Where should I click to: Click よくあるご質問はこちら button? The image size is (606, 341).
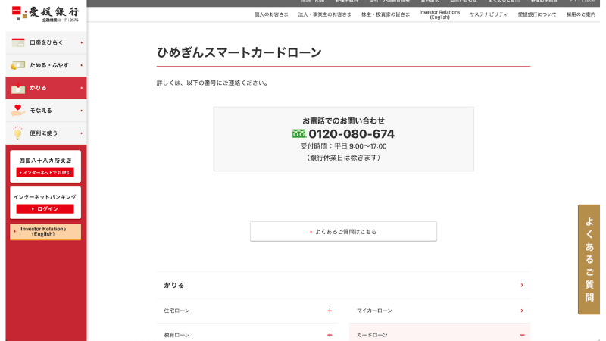pyautogui.click(x=343, y=232)
